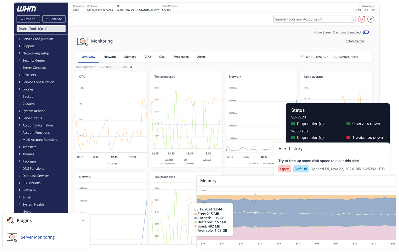Click the Usage legend entry in CPU chart
This screenshot has height=252, width=399.
[x=112, y=164]
